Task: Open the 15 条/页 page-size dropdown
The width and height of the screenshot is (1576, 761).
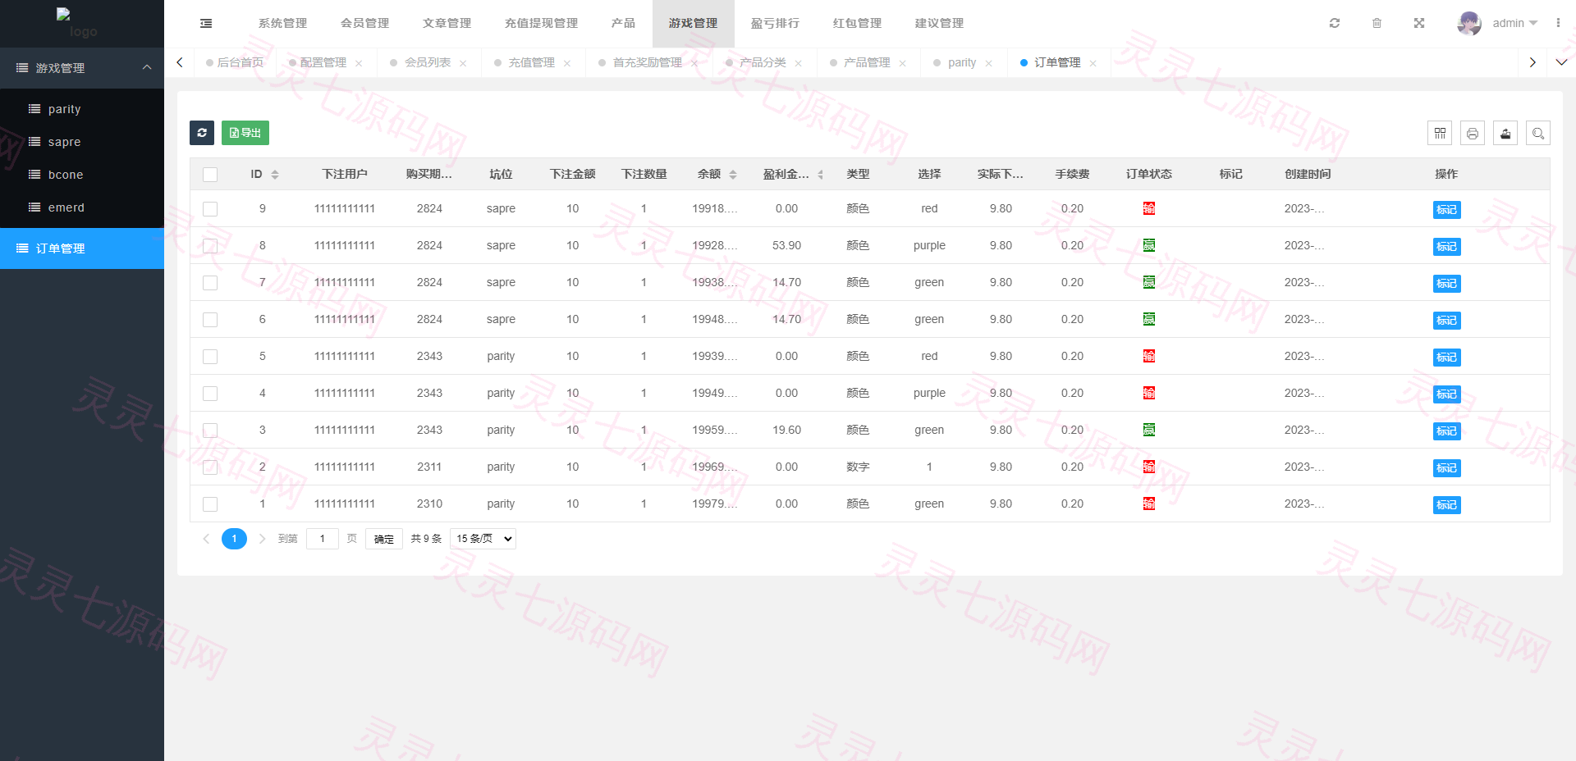Action: (x=483, y=539)
